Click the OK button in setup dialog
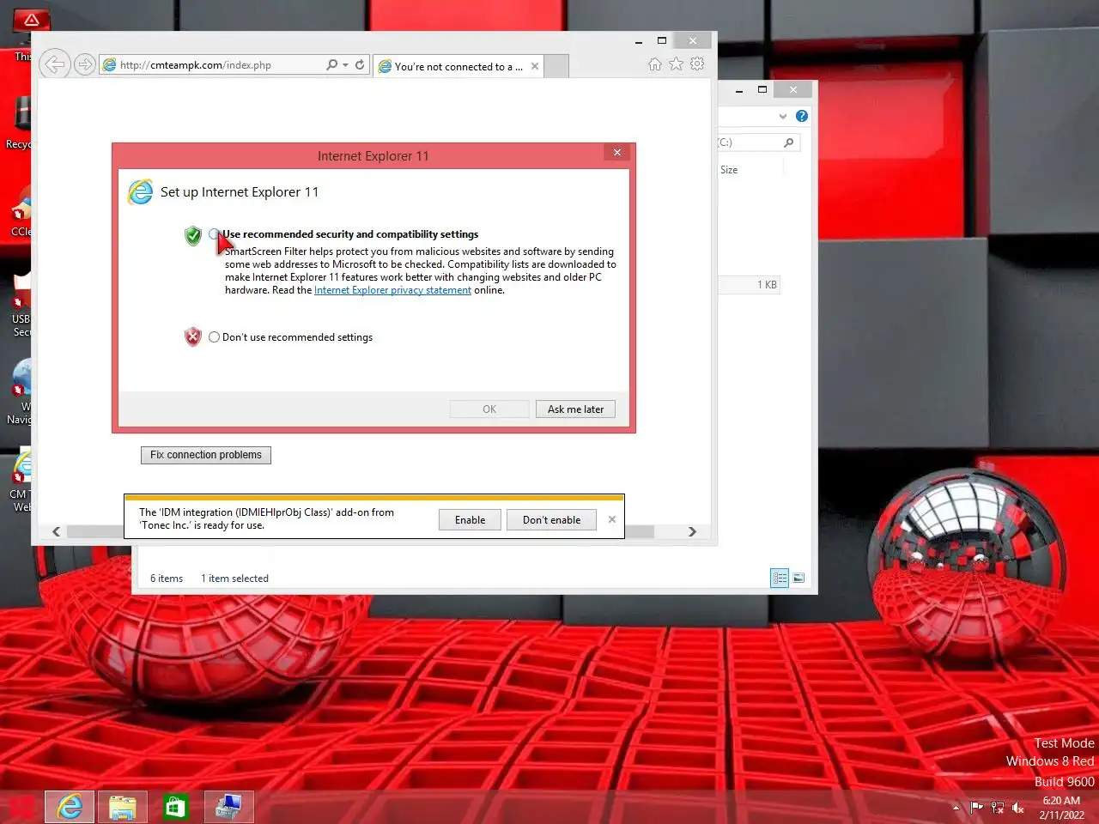 (489, 409)
